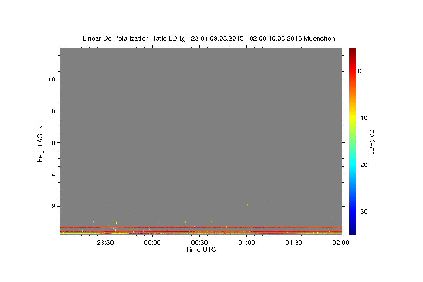Viewport: 423px width, 282px height.
Task: Click the orange data point near 4 km height
Action: 276,175
